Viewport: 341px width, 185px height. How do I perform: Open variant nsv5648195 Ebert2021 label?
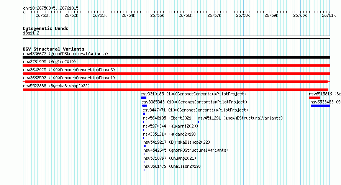click(168, 118)
